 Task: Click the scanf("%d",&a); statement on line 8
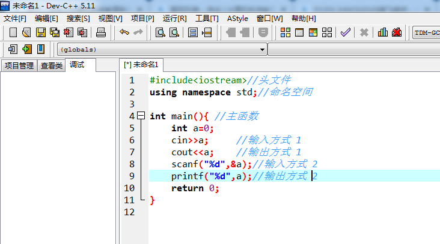(212, 164)
